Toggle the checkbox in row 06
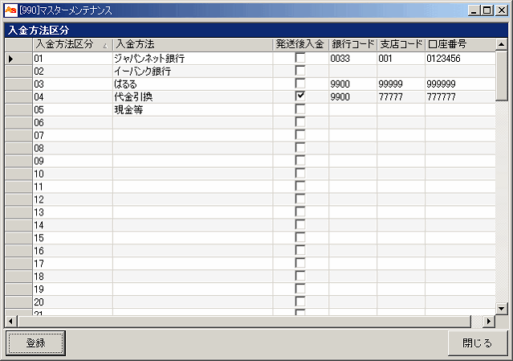Screen dimensions: 513x361 tap(300, 122)
